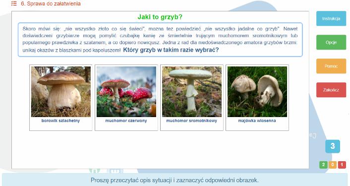Image resolution: width=350 pixels, height=186 pixels.
Task: Click the label text 'borowik szlachetny'
Action: (x=60, y=121)
